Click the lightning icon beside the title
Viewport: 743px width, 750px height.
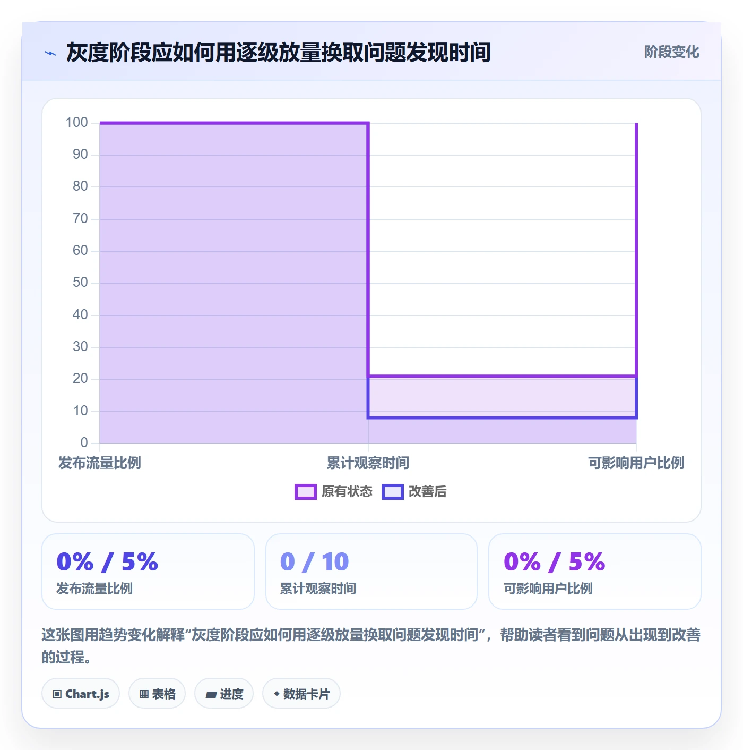pos(50,53)
